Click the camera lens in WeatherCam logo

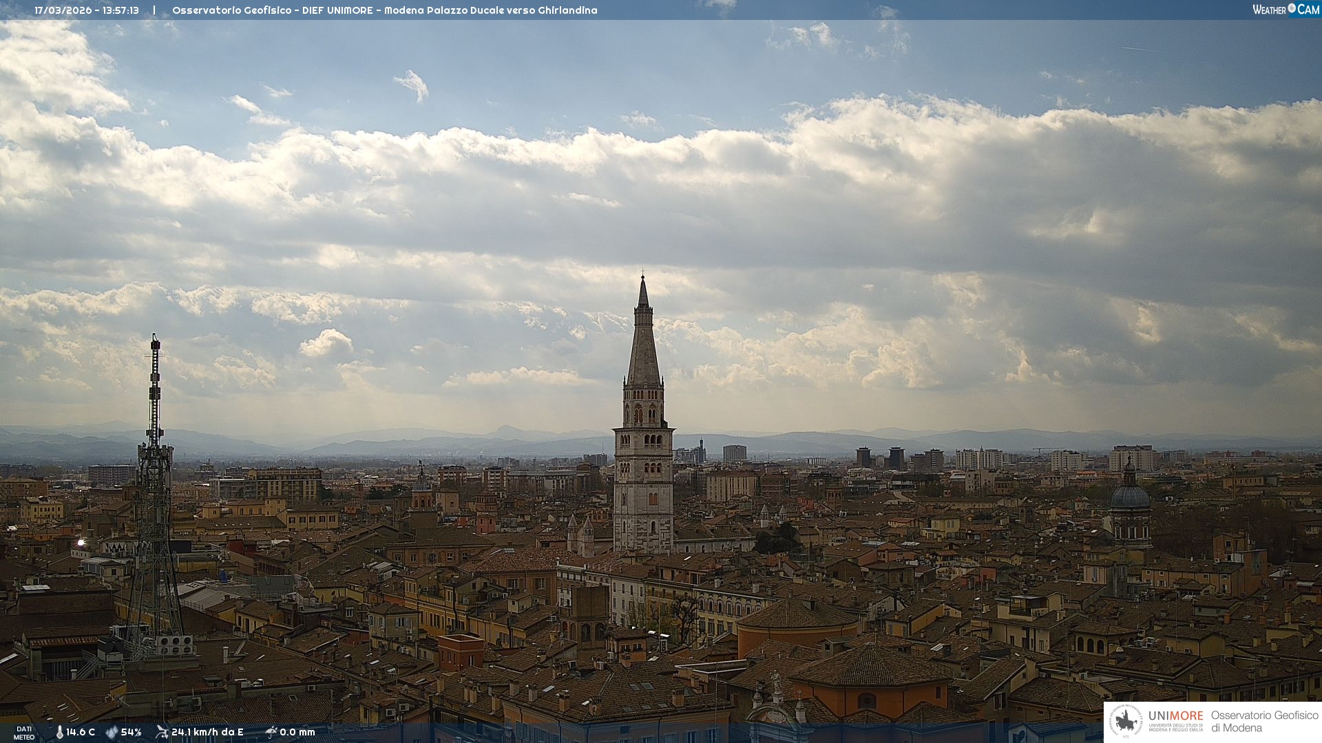1292,8
